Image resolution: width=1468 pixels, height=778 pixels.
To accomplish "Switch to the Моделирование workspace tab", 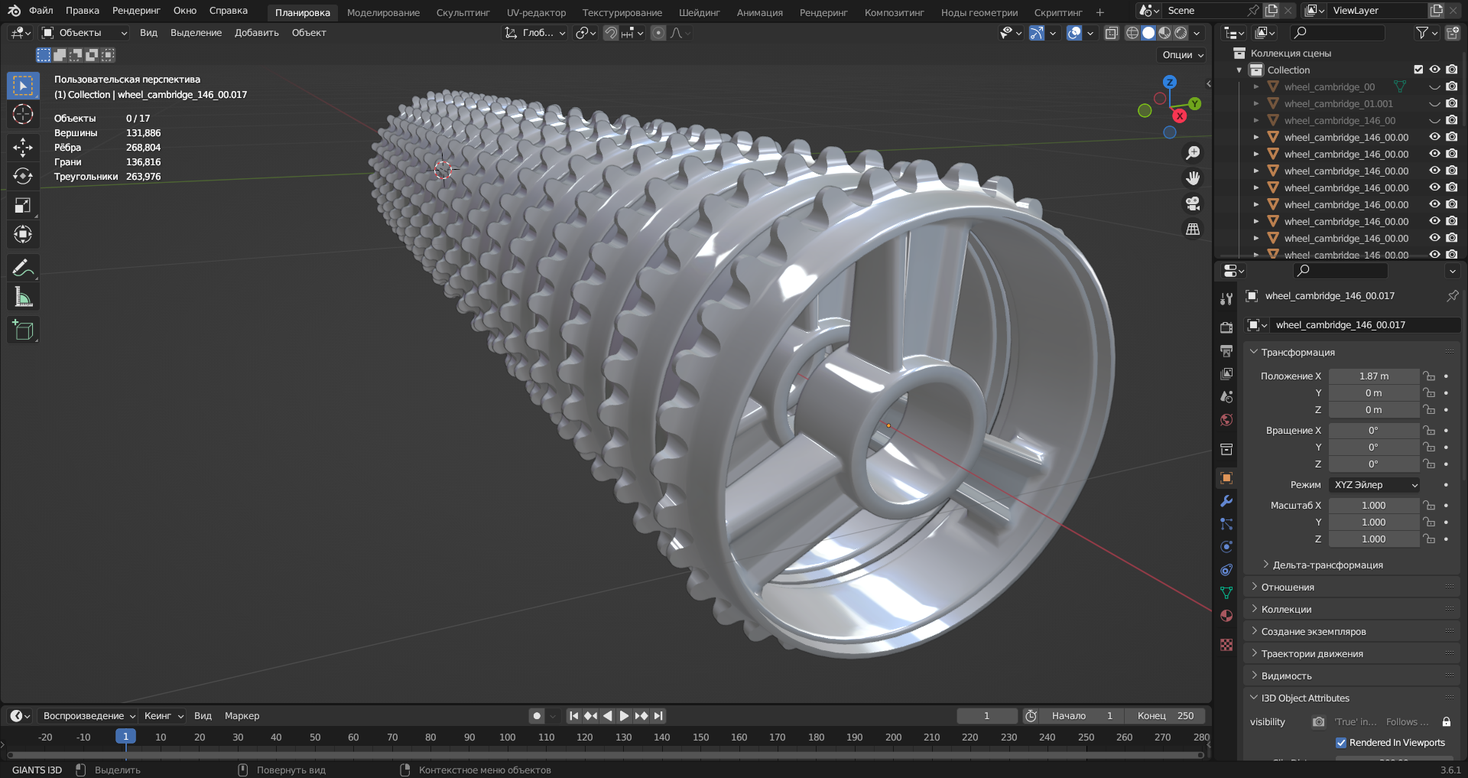I will pos(383,12).
